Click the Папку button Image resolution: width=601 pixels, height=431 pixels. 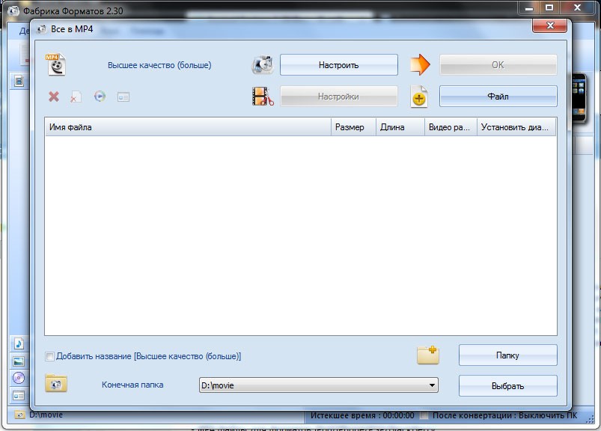click(x=507, y=355)
